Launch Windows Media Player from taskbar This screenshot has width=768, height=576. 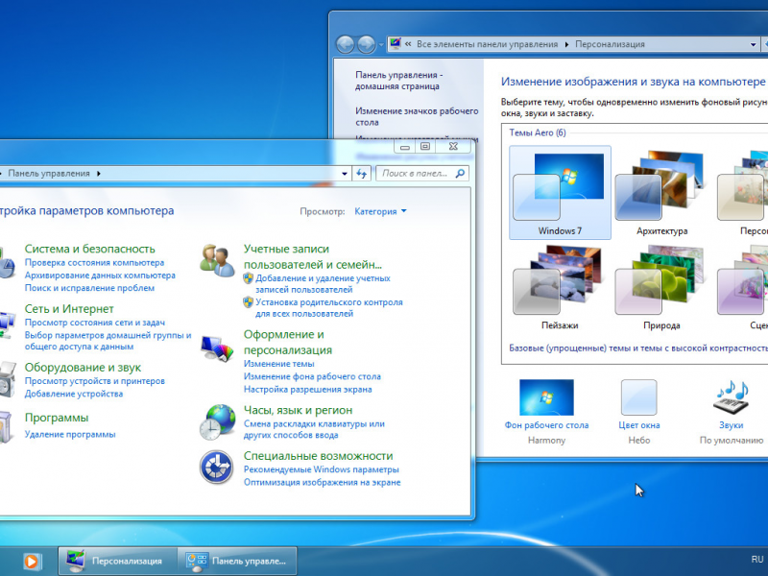tap(32, 562)
